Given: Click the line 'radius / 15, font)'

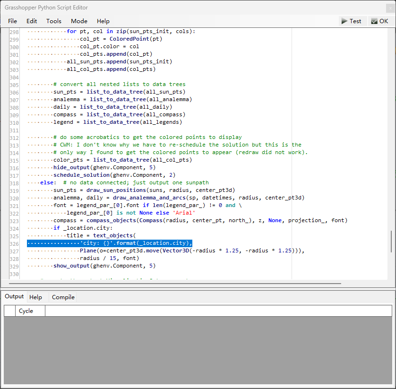Looking at the screenshot, I should (x=109, y=259).
